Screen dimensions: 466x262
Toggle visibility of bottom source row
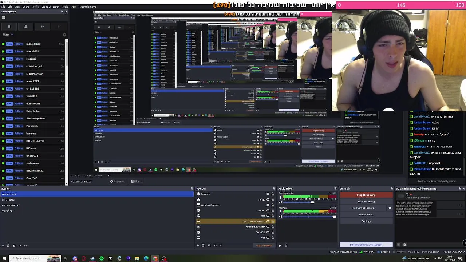point(268,238)
